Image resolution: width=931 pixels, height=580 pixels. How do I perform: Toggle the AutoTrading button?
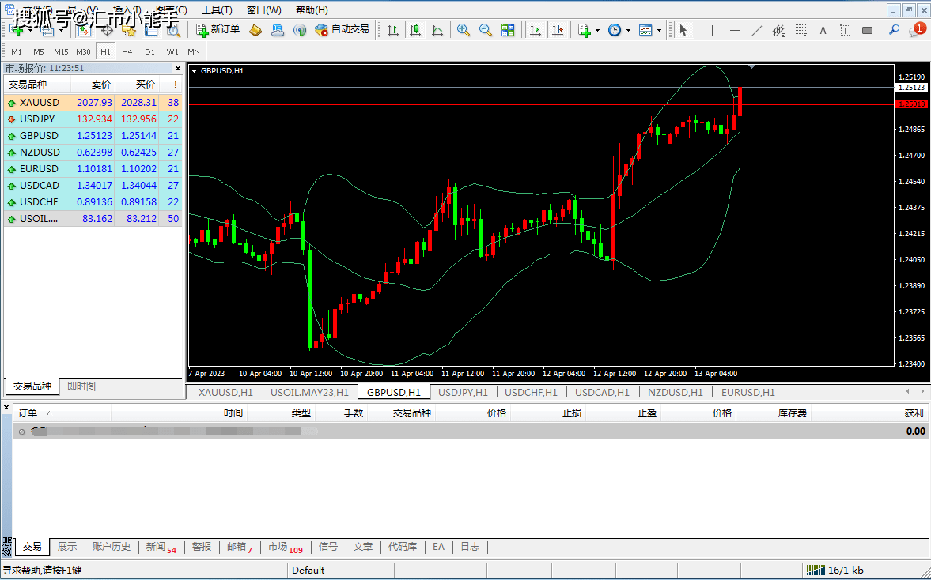342,30
